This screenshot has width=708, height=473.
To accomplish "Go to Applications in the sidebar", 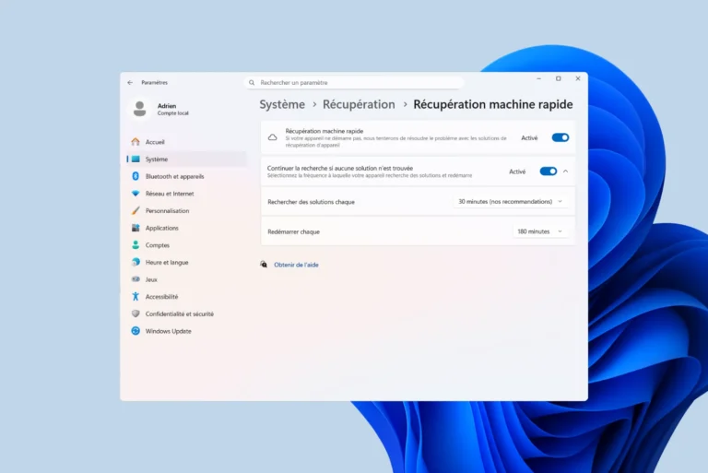I will click(x=161, y=228).
